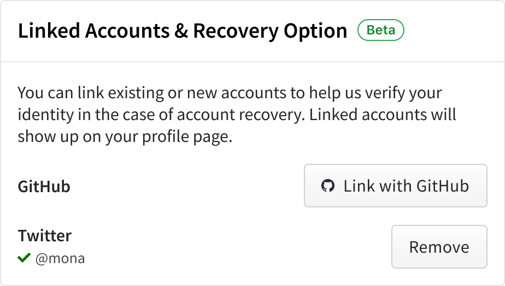Remove the linked Twitter account
The height and width of the screenshot is (286, 505).
(x=439, y=247)
